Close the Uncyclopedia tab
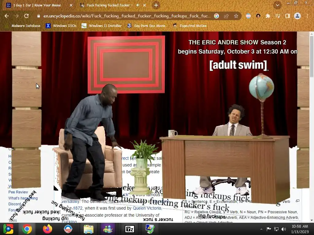 click(144, 5)
